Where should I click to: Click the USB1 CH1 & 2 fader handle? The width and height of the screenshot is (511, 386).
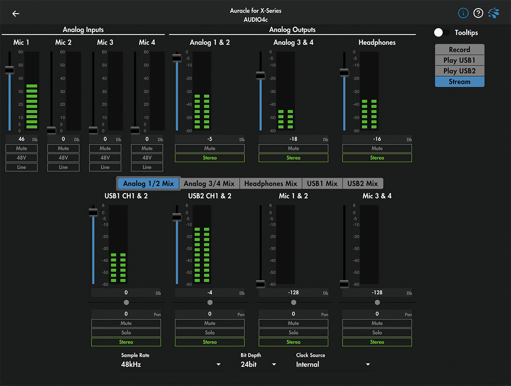[93, 212]
